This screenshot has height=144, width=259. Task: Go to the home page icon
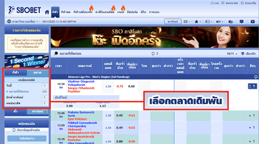pyautogui.click(x=47, y=12)
